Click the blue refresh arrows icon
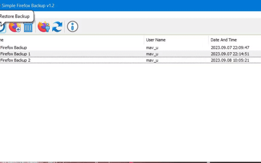The image size is (261, 163). point(57,27)
